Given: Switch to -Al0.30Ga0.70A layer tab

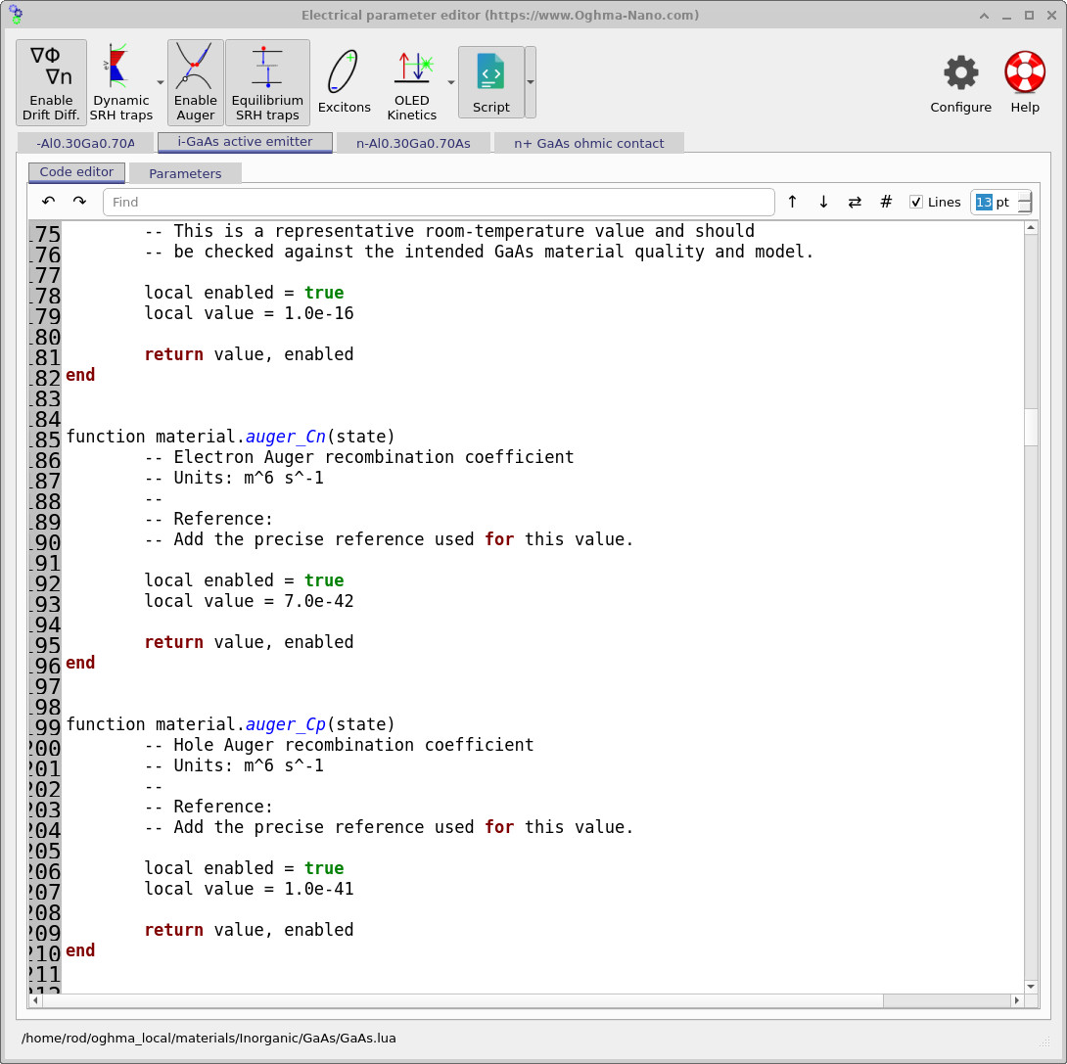Looking at the screenshot, I should pyautogui.click(x=86, y=143).
